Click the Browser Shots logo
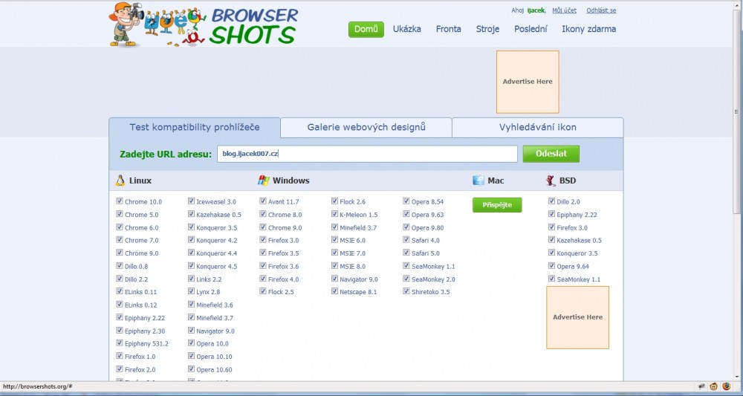The height and width of the screenshot is (396, 743). [x=253, y=26]
